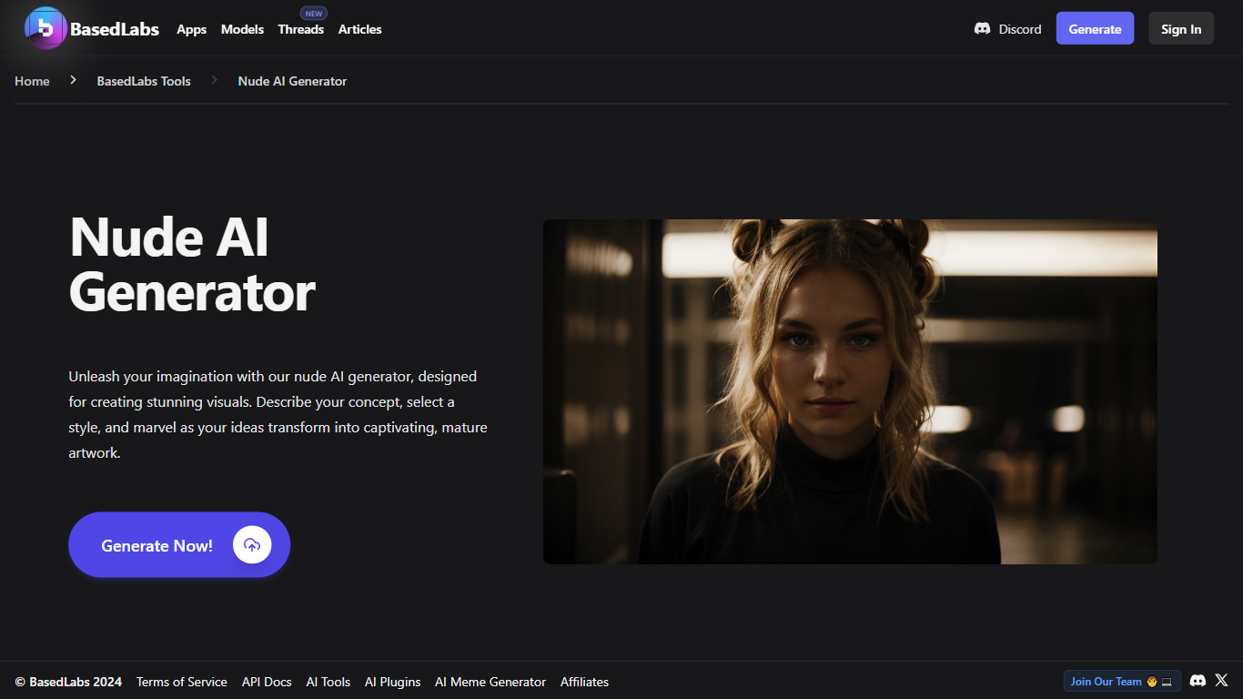The height and width of the screenshot is (699, 1243).
Task: Open the Articles page
Action: (x=360, y=29)
